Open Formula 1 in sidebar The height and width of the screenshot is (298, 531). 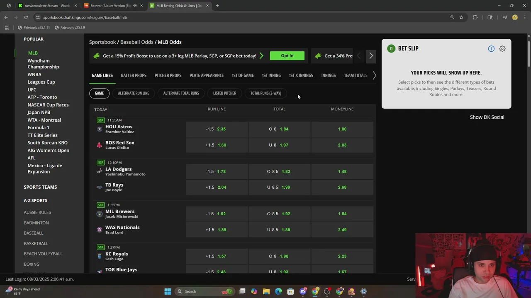[38, 127]
